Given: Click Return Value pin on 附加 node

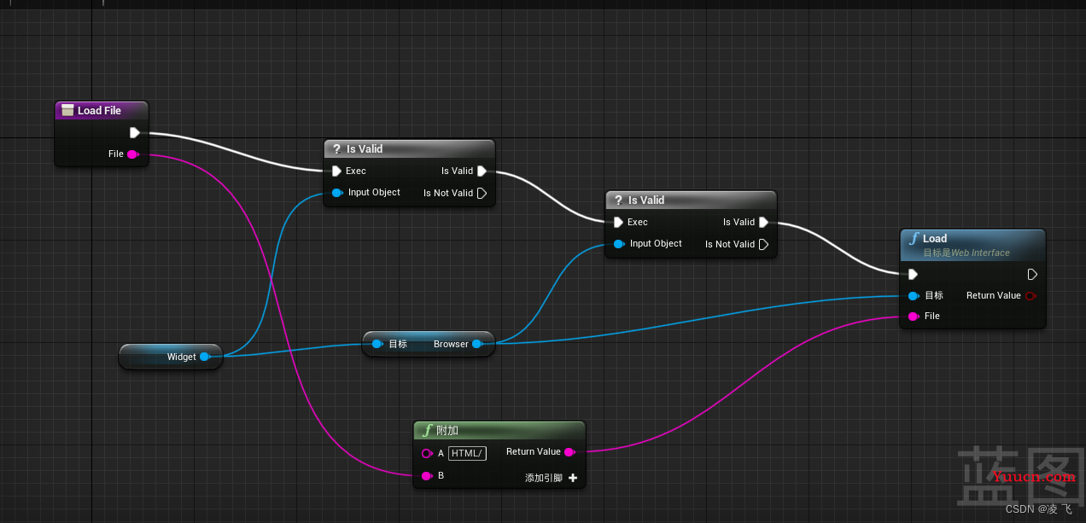Looking at the screenshot, I should coord(569,452).
